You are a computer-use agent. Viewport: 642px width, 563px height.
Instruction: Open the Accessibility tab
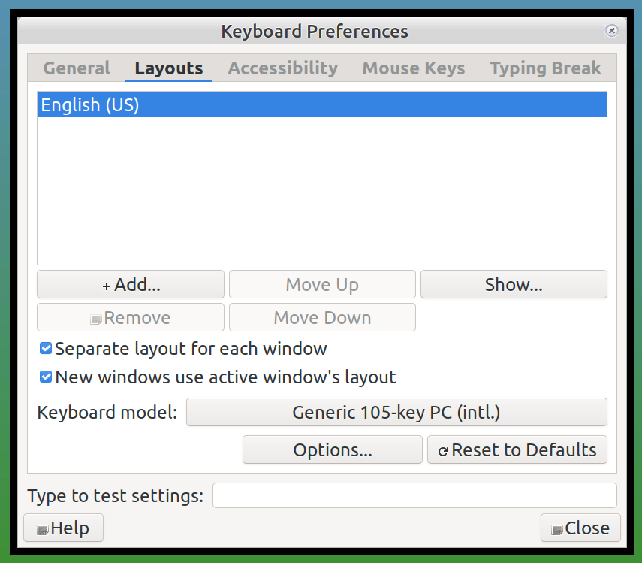click(283, 68)
